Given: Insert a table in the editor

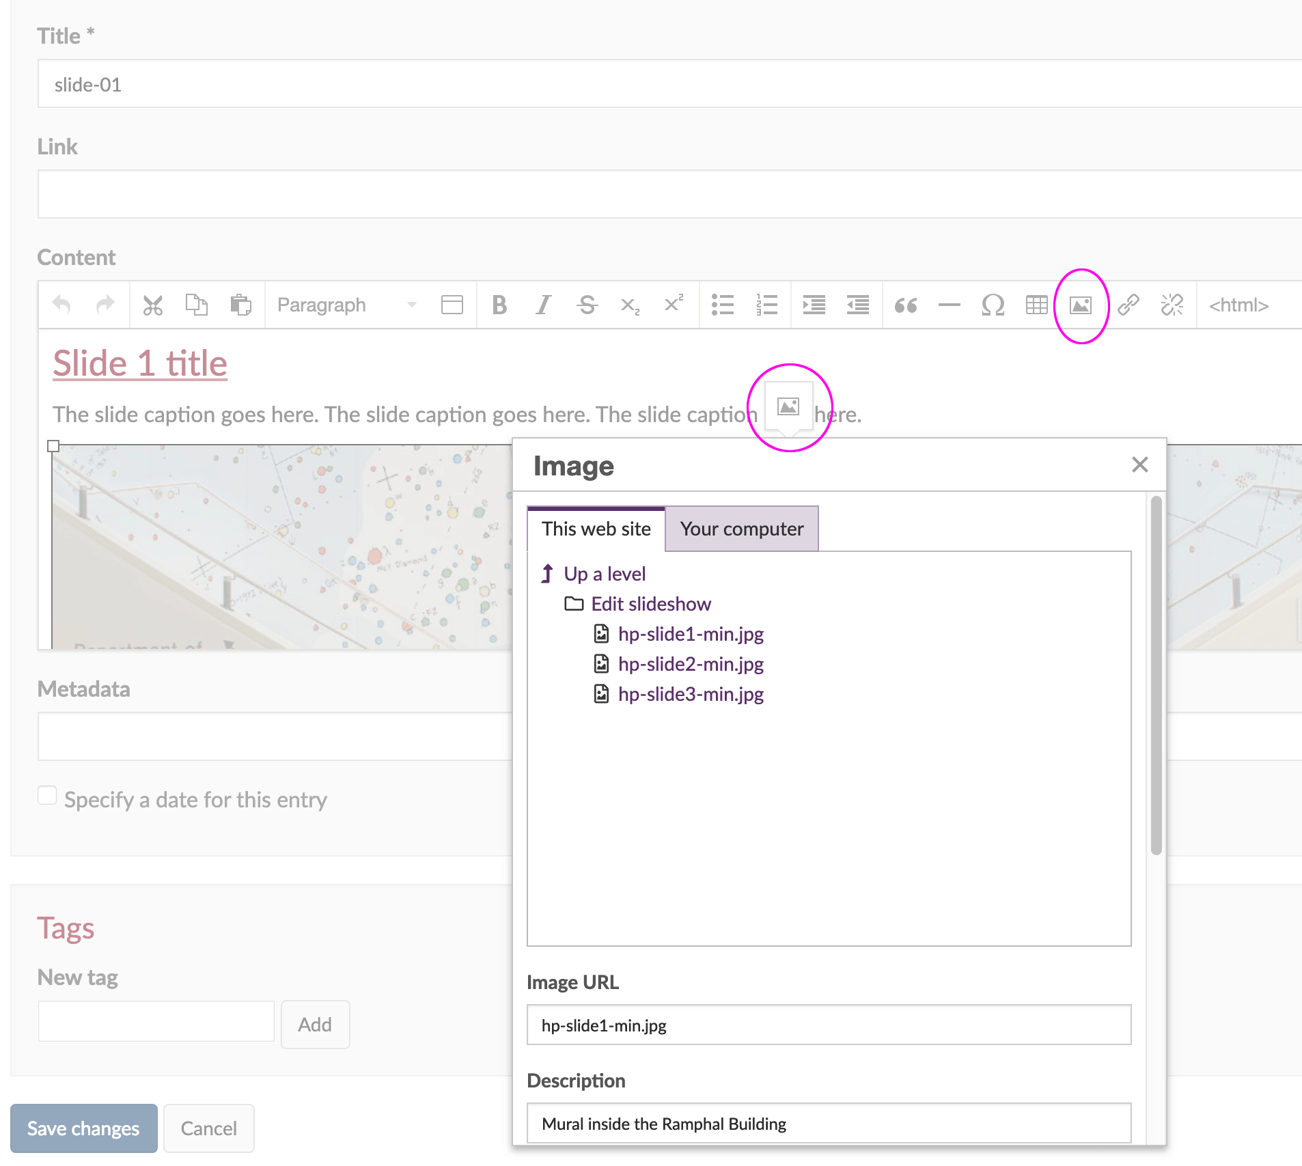Looking at the screenshot, I should (1036, 305).
